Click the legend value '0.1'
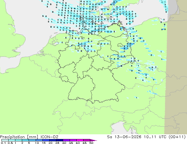The image size is (187, 144). tap(3, 143)
